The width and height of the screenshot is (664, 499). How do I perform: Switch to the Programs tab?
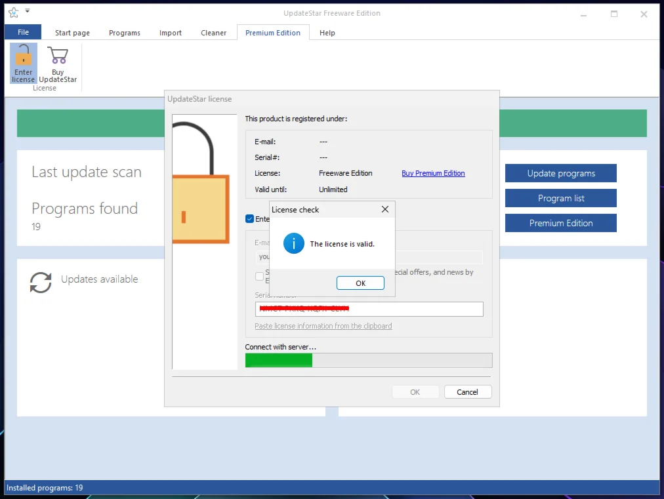125,33
